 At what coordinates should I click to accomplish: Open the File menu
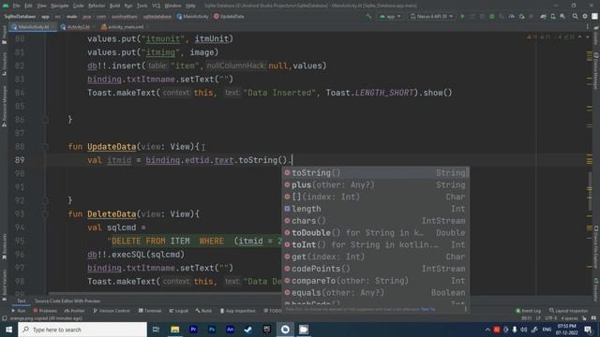tap(16, 6)
